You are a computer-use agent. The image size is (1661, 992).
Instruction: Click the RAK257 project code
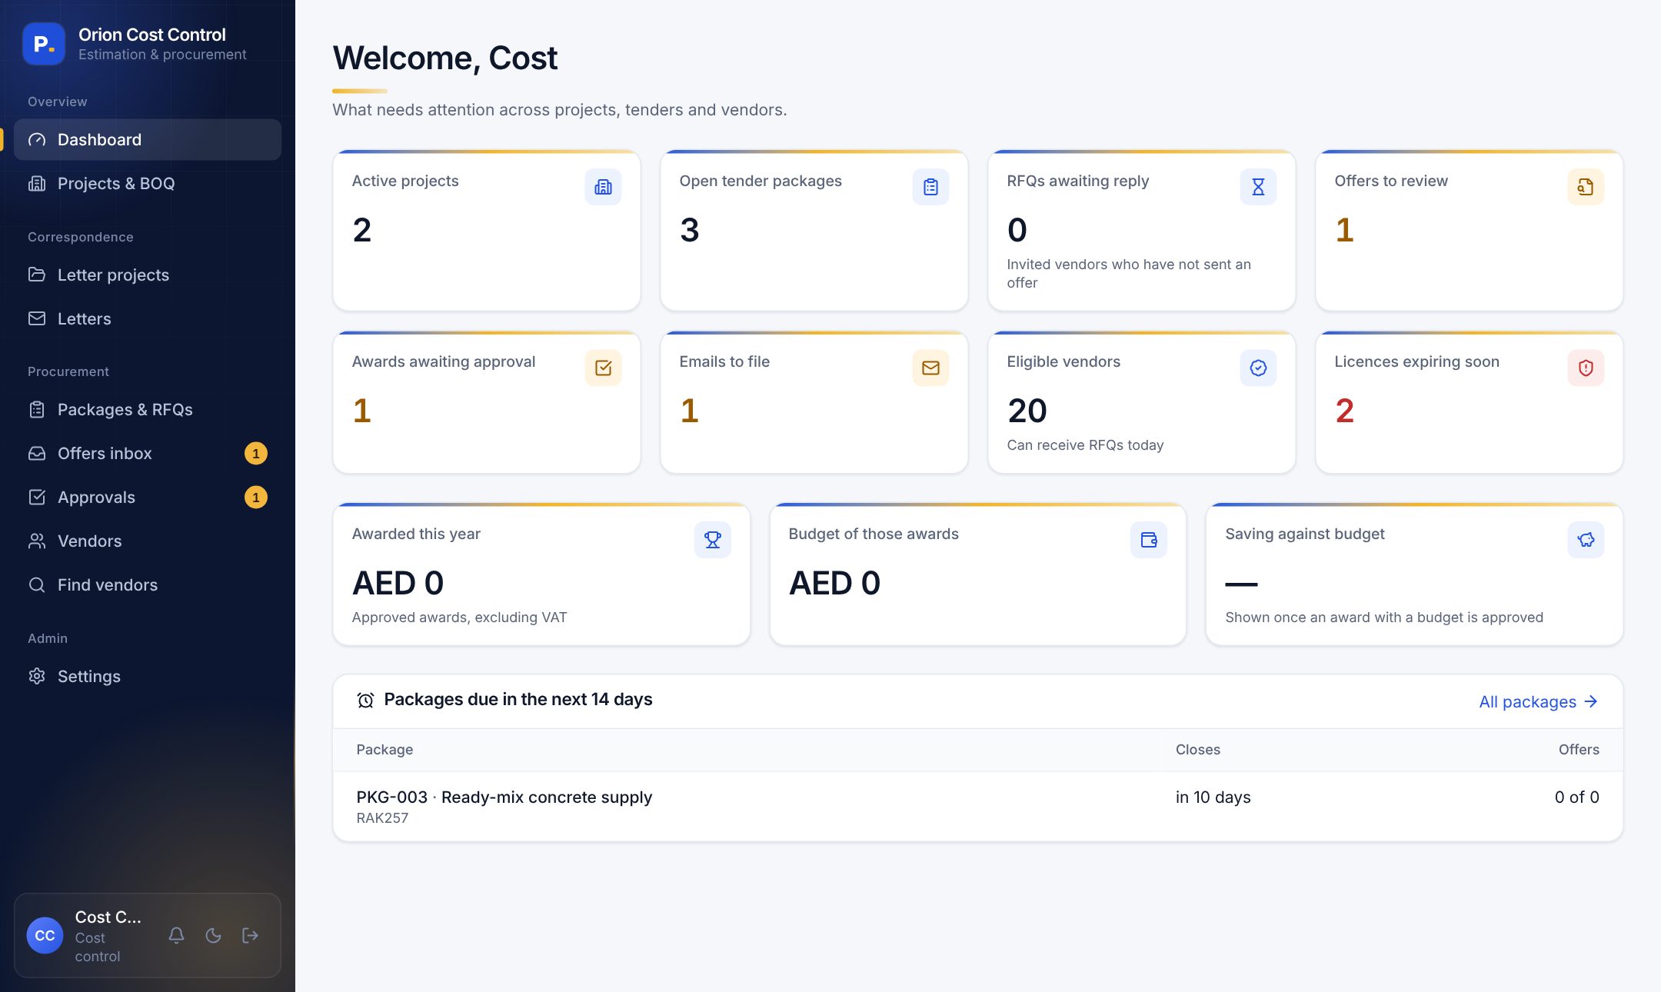pos(382,817)
